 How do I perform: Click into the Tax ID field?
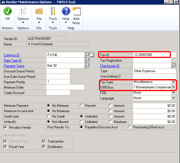[151, 55]
